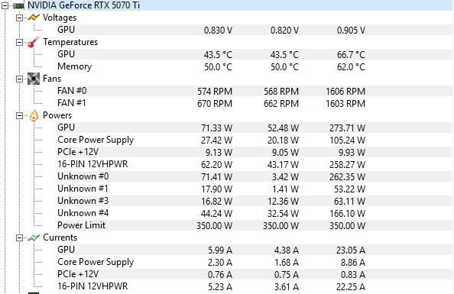Click the Voltages lightning icon

tap(34, 18)
